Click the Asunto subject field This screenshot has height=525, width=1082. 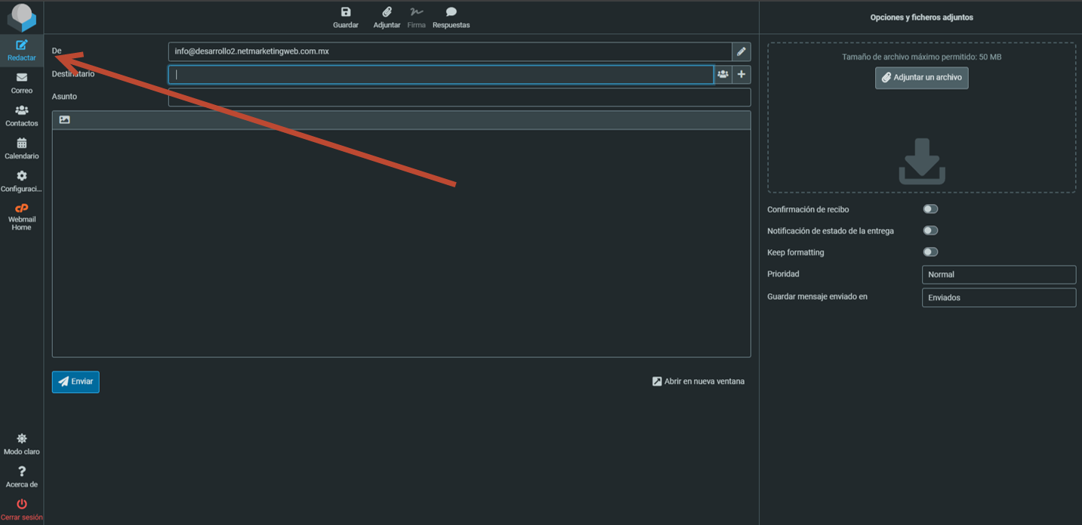(459, 97)
